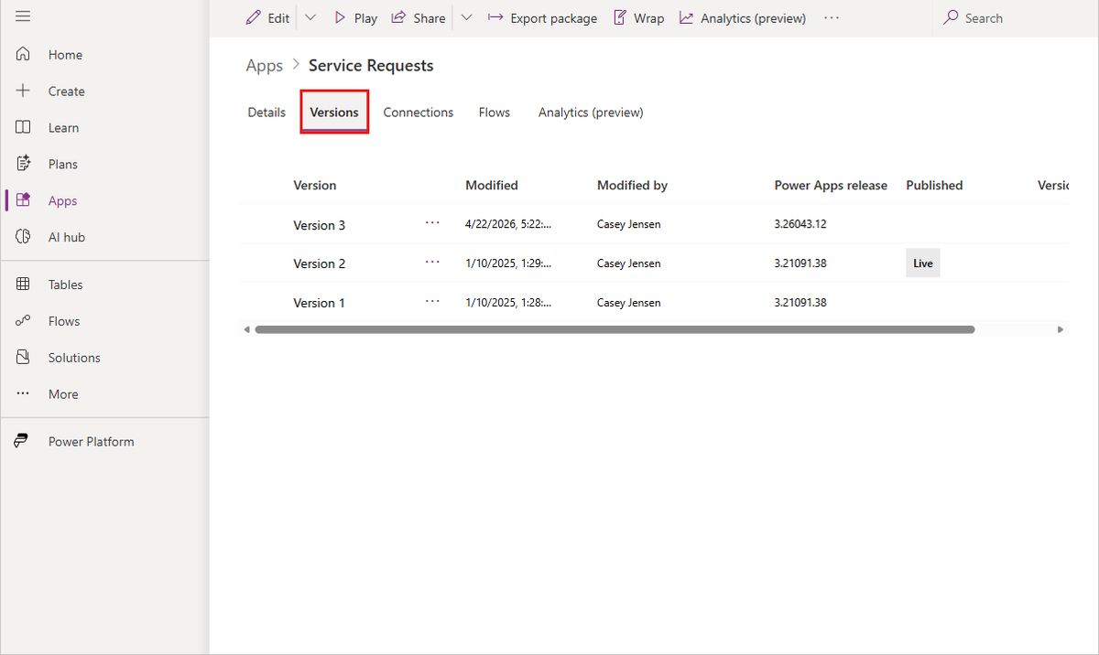Image resolution: width=1099 pixels, height=655 pixels.
Task: Select the Wrap icon in the toolbar
Action: tap(618, 17)
